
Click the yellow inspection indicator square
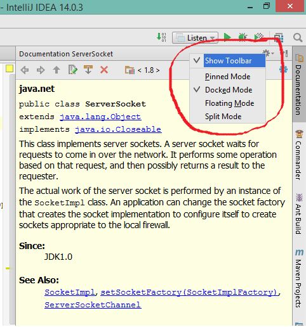pyautogui.click(x=10, y=68)
